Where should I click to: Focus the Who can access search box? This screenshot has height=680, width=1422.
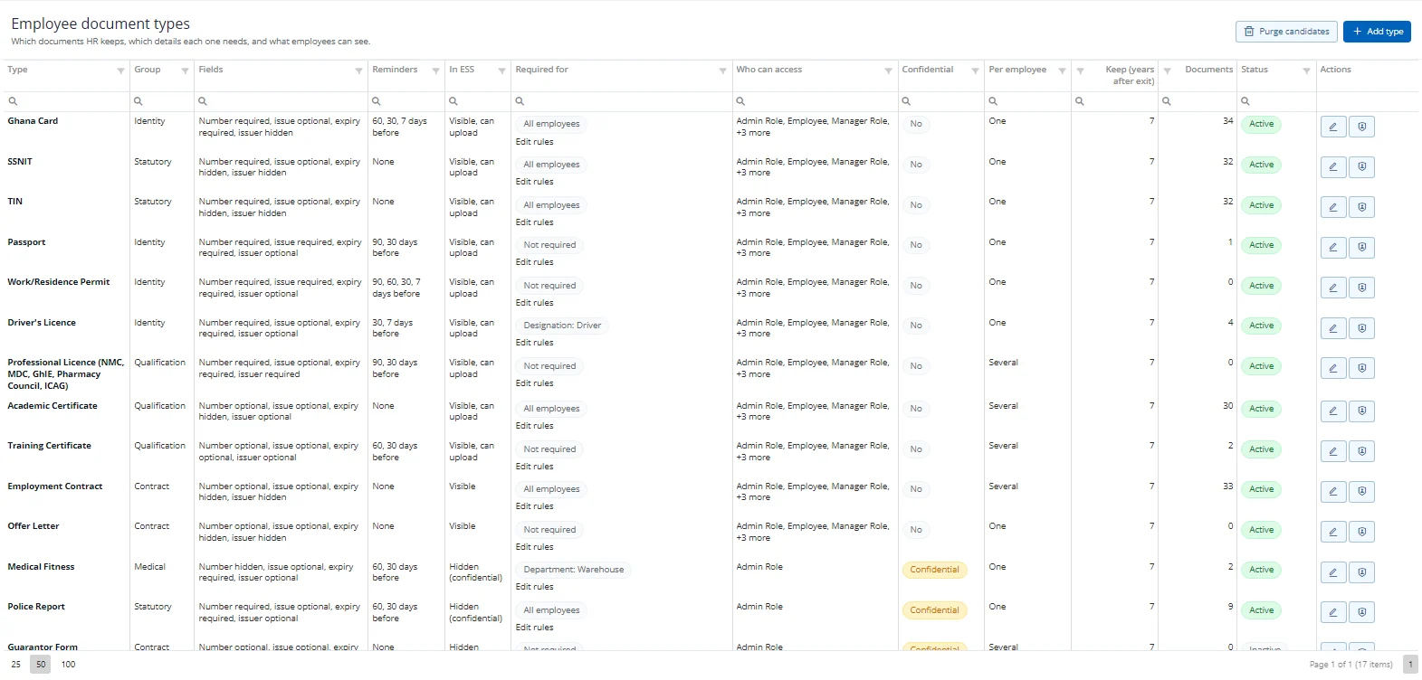tap(815, 101)
